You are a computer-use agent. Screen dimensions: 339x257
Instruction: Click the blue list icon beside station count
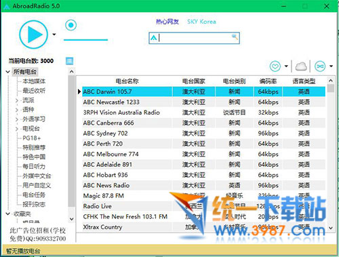(69, 61)
